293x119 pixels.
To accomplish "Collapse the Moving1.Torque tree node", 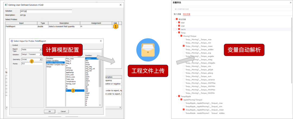I will (179, 36).
